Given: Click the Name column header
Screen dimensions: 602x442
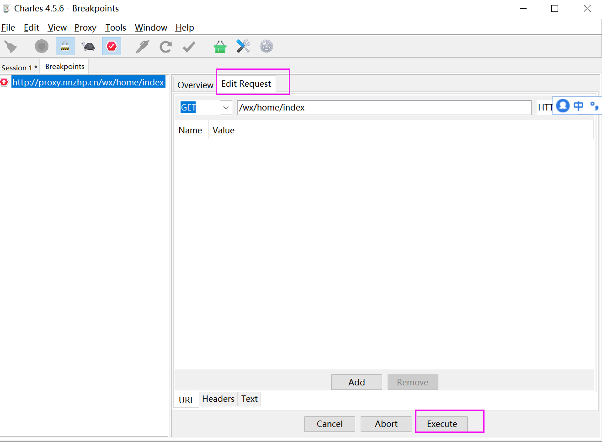Looking at the screenshot, I should point(191,130).
